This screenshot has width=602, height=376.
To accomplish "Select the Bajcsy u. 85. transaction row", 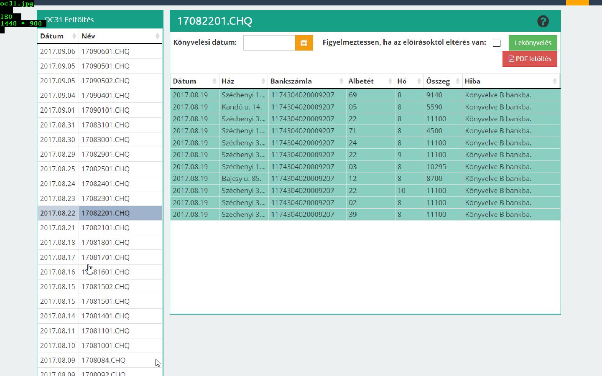I will [242, 178].
